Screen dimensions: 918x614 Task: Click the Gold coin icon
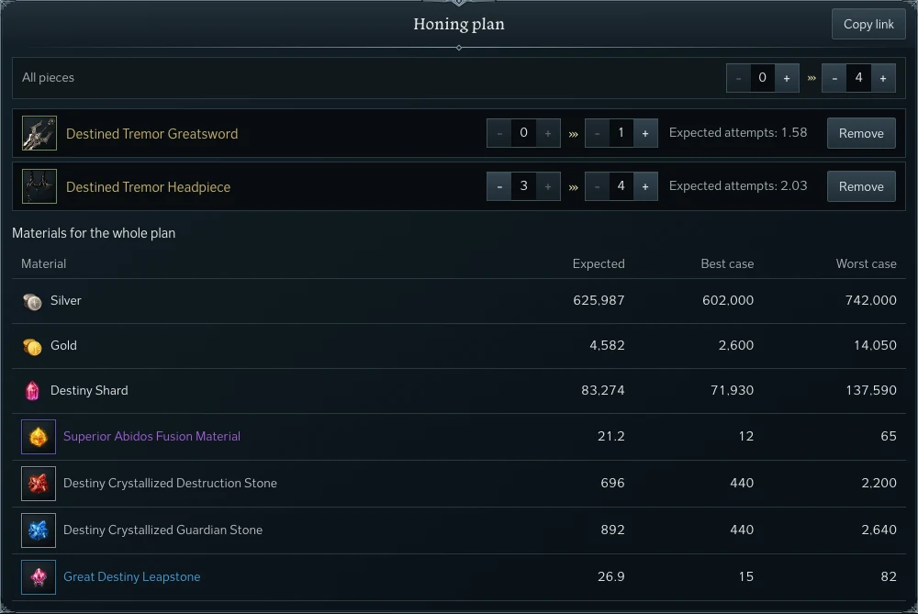pyautogui.click(x=32, y=347)
